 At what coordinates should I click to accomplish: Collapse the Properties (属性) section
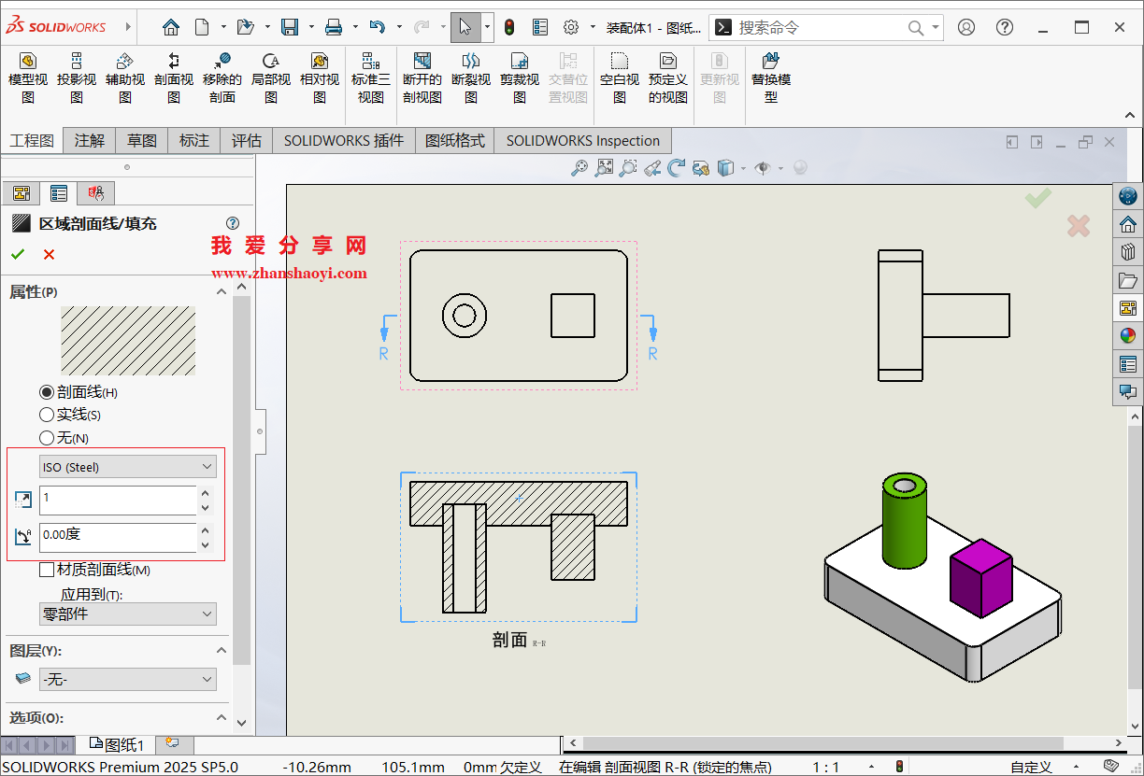222,291
